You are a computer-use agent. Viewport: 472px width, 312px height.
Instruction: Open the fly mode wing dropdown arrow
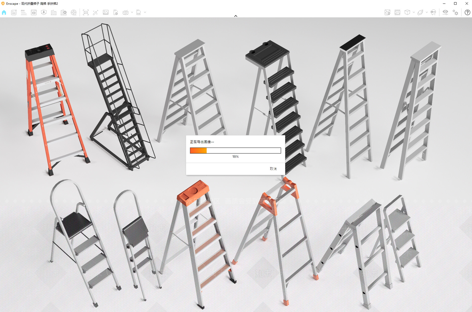tap(427, 12)
